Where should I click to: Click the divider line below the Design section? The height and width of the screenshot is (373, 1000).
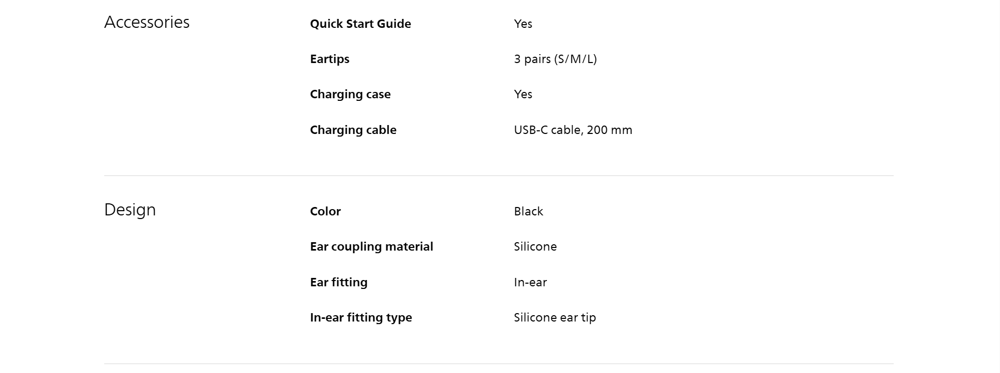pos(498,364)
